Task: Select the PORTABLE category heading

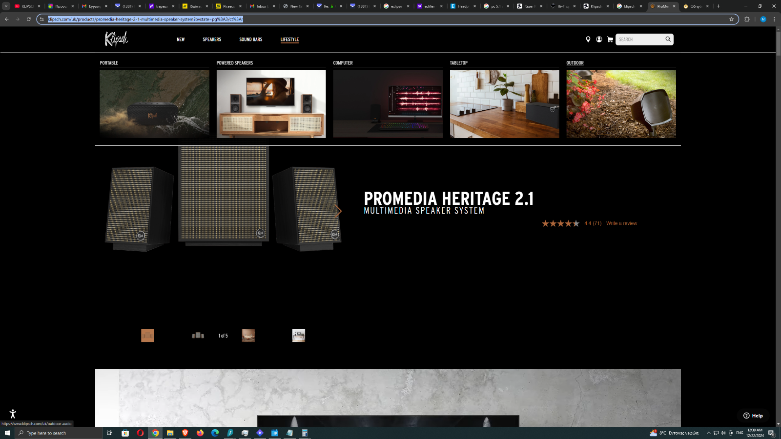Action: point(109,63)
